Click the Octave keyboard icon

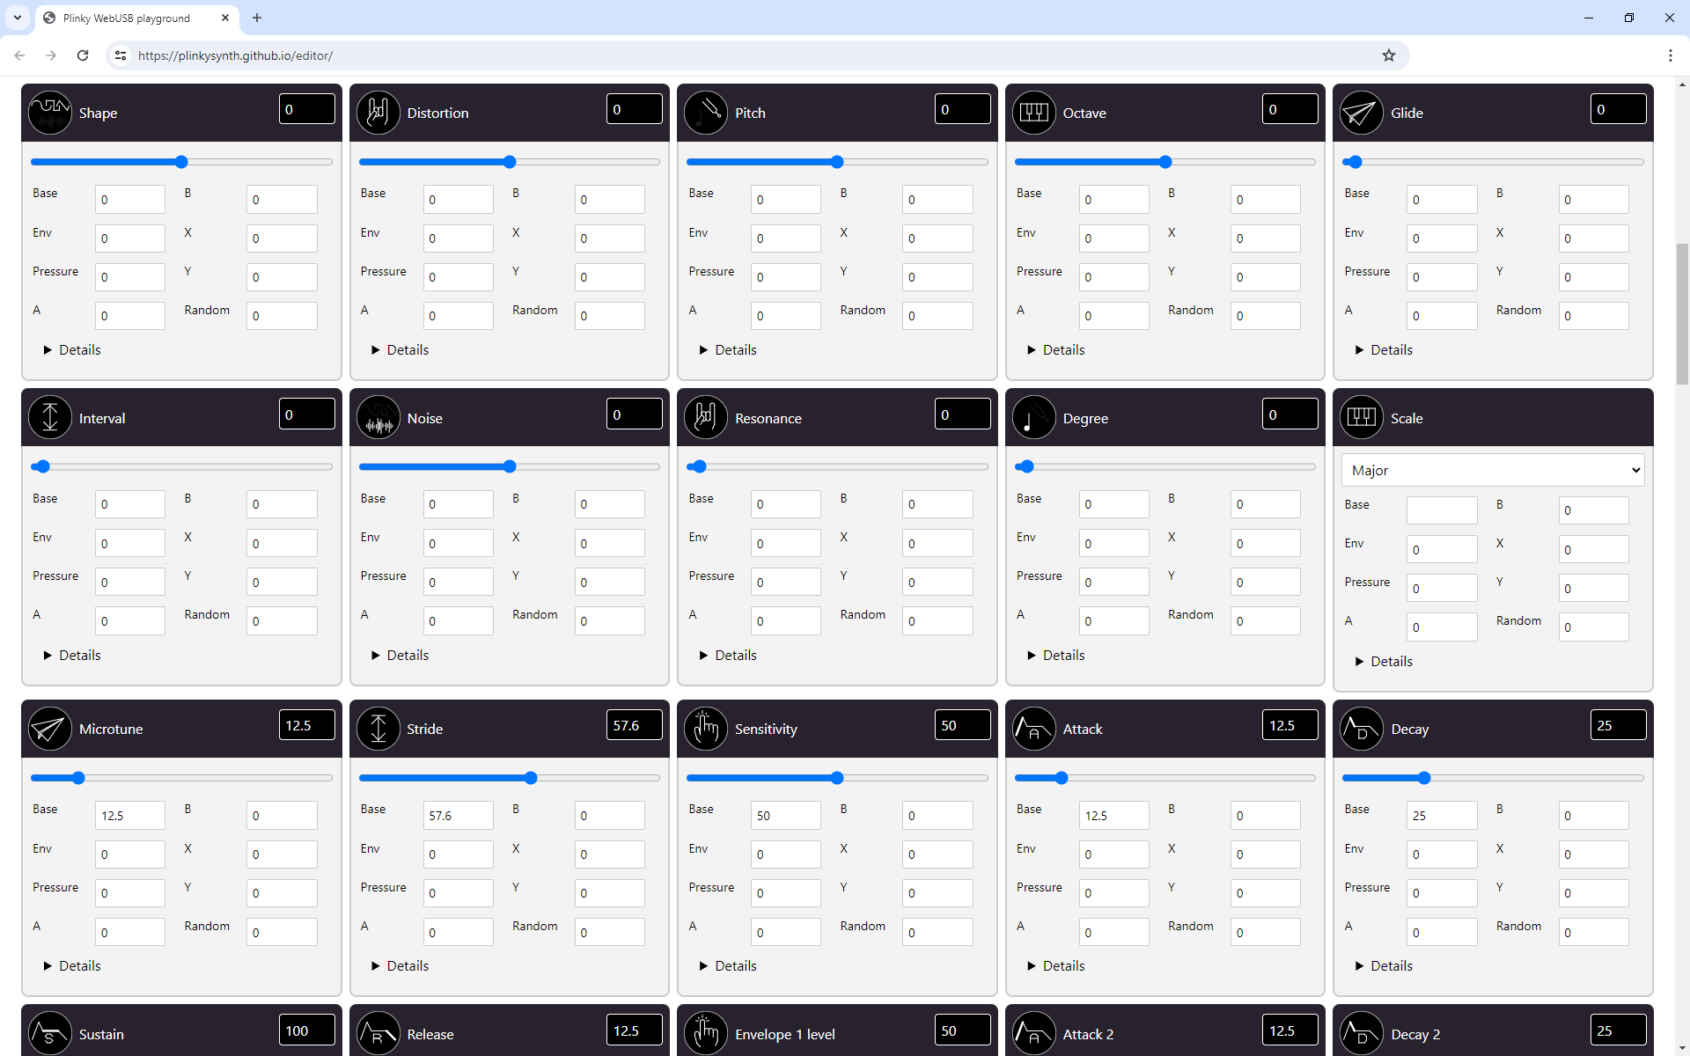click(1034, 113)
